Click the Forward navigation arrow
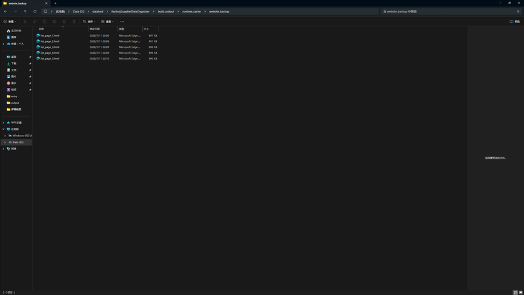 pyautogui.click(x=15, y=11)
